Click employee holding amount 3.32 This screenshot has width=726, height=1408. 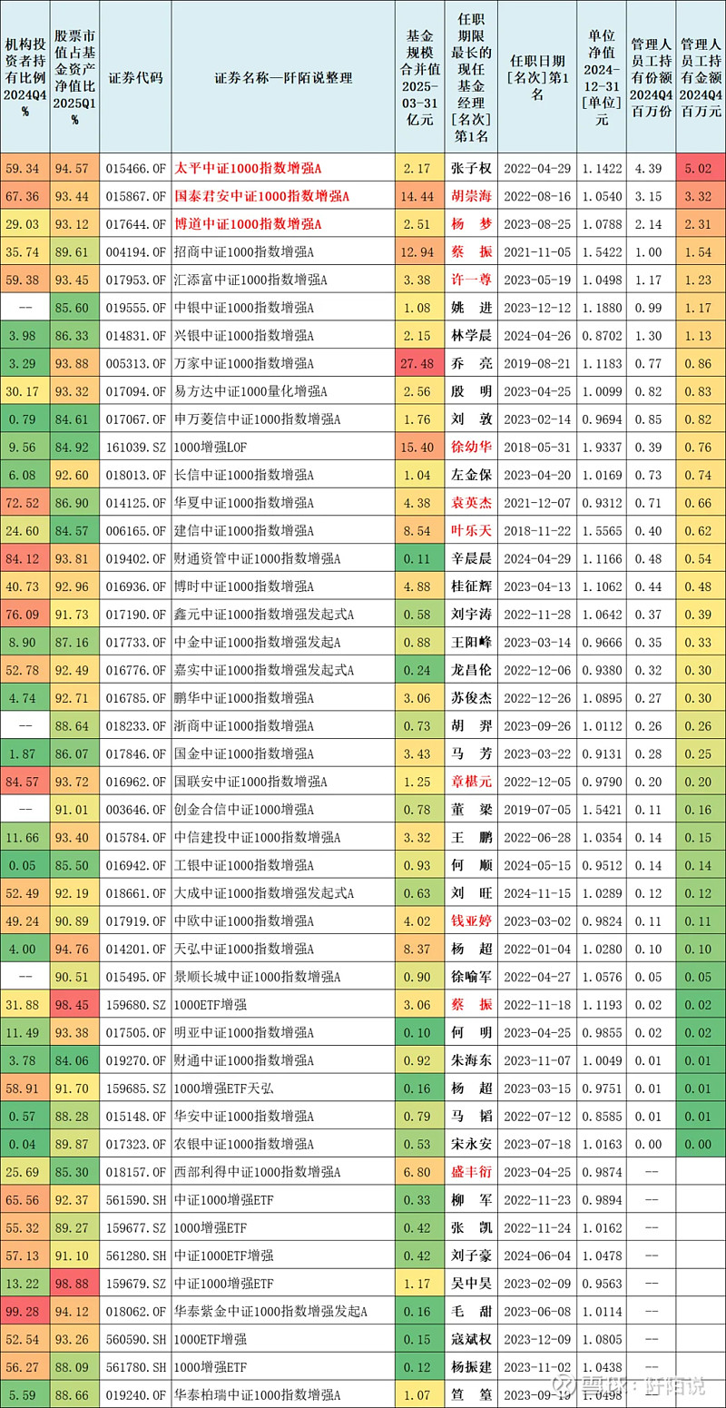click(699, 196)
